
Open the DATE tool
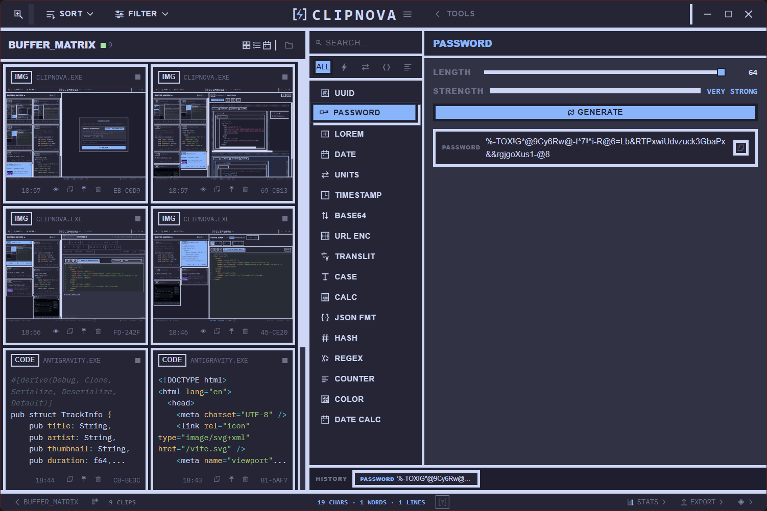(x=366, y=154)
